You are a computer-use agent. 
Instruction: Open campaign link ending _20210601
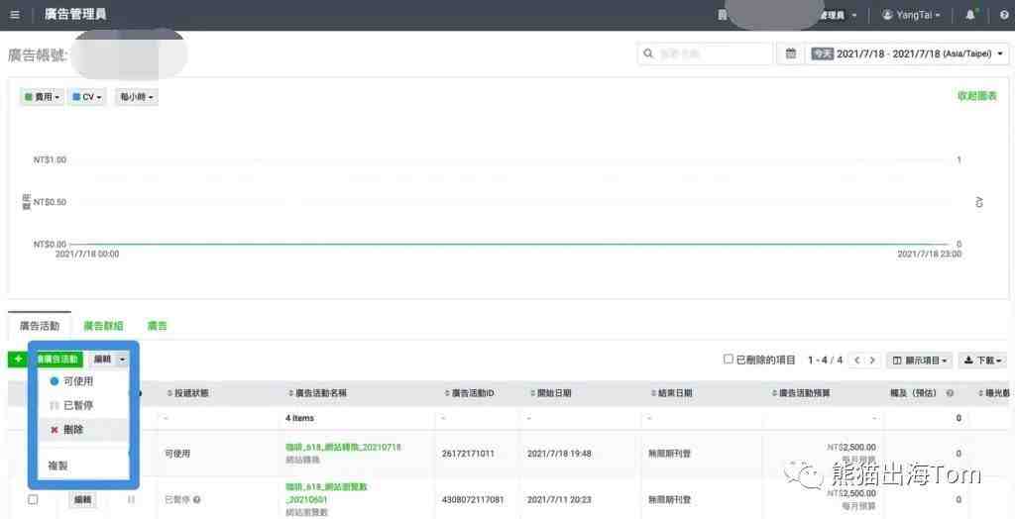326,493
